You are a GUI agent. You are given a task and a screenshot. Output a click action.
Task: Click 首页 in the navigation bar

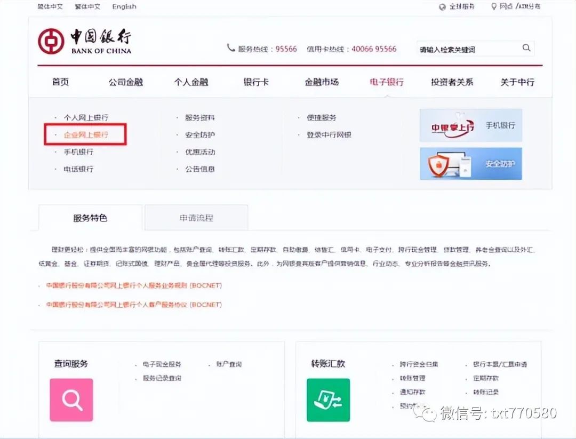click(60, 82)
